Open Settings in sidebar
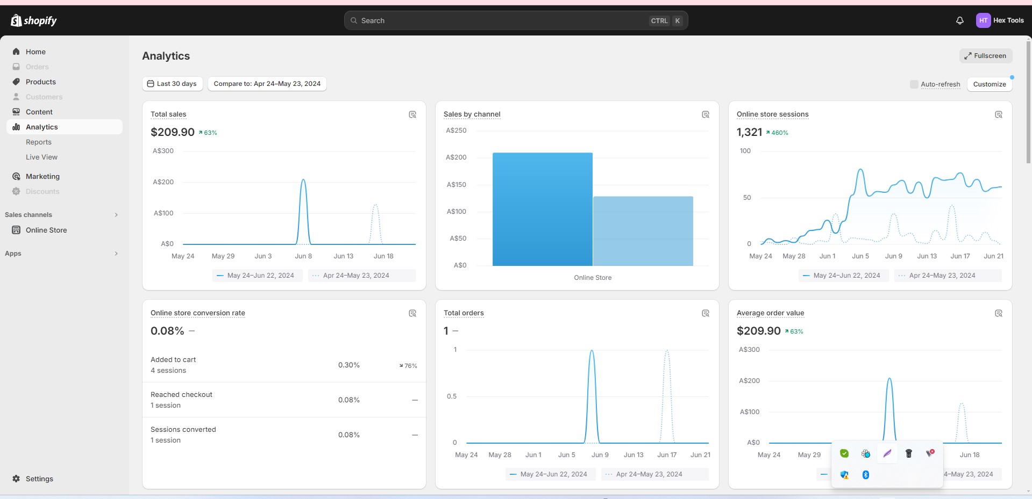 click(x=65, y=479)
